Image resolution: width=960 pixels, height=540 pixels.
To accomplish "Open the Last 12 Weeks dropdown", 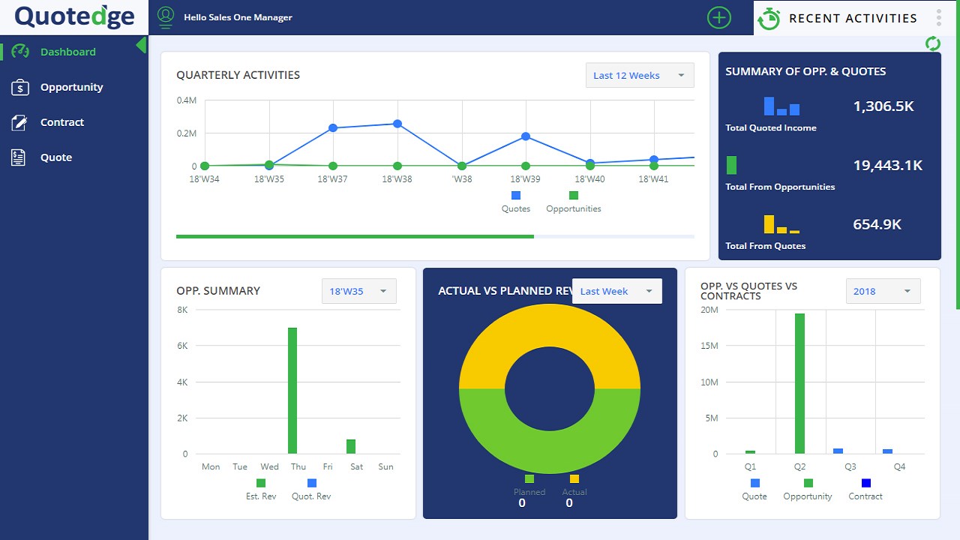I will (640, 75).
